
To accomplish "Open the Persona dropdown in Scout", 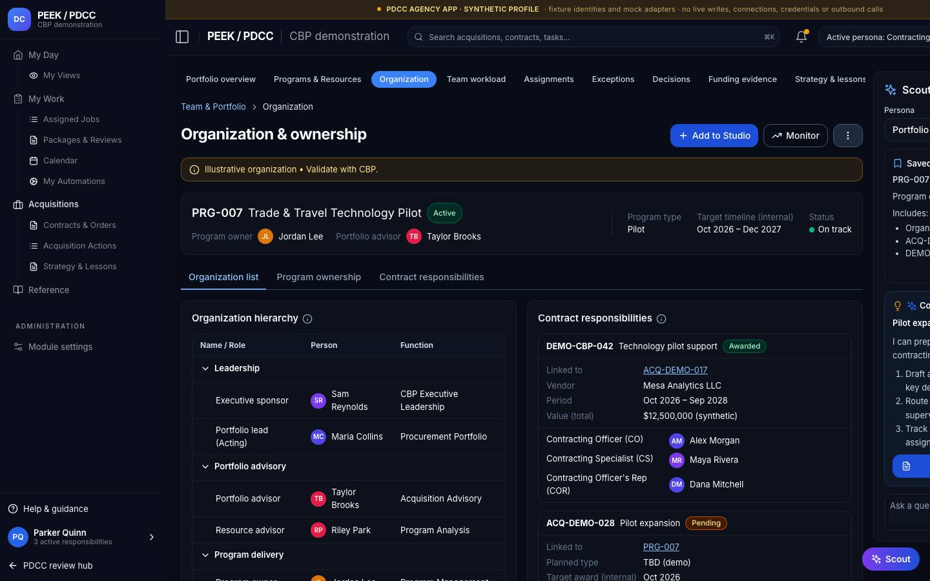I will click(907, 130).
